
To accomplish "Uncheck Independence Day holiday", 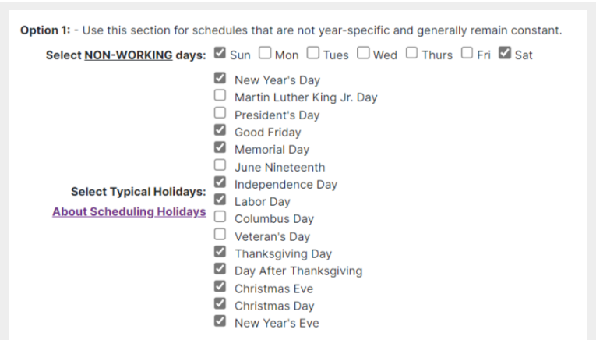I will (x=220, y=182).
